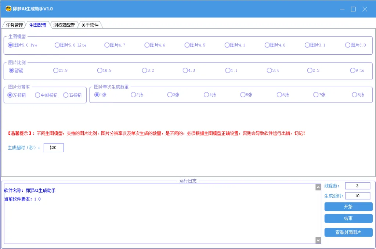Click the sunglasses emoji app icon

pos(8,9)
